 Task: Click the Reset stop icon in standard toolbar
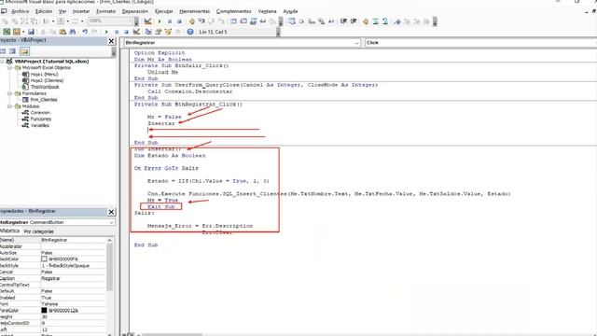126,32
